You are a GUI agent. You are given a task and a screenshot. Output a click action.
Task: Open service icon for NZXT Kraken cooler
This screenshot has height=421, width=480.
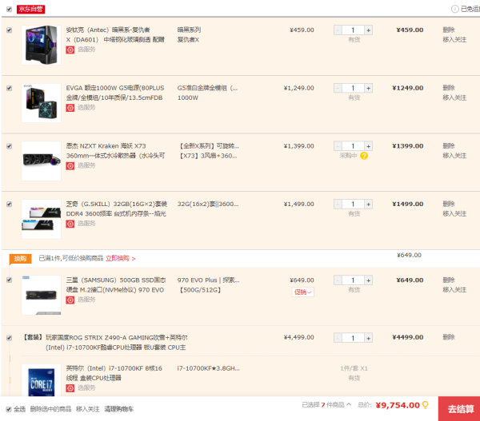coord(70,165)
